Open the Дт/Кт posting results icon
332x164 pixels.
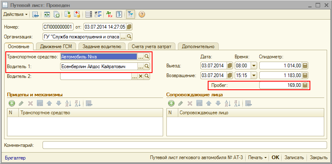(109, 14)
